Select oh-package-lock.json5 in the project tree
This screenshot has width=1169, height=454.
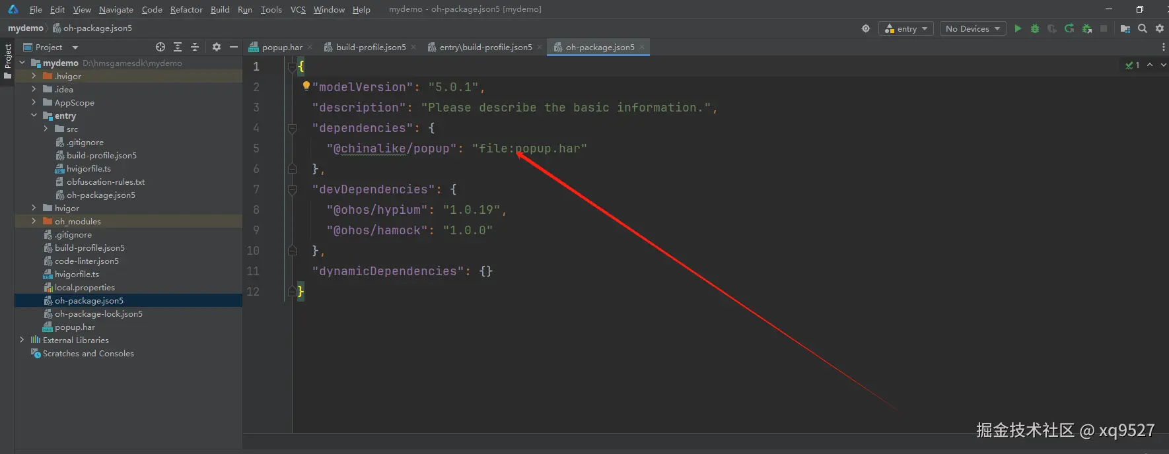(x=98, y=313)
